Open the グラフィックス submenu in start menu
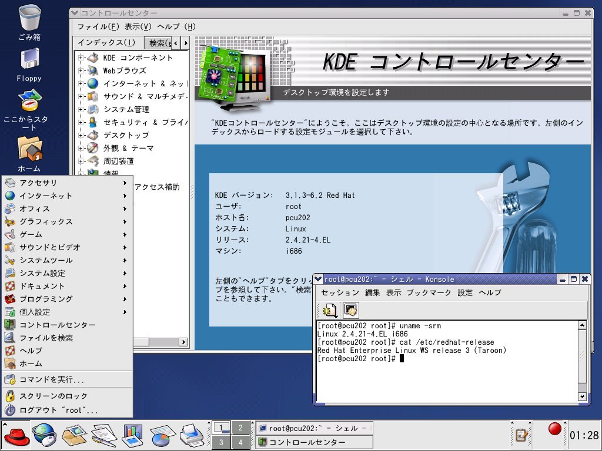 (67, 221)
